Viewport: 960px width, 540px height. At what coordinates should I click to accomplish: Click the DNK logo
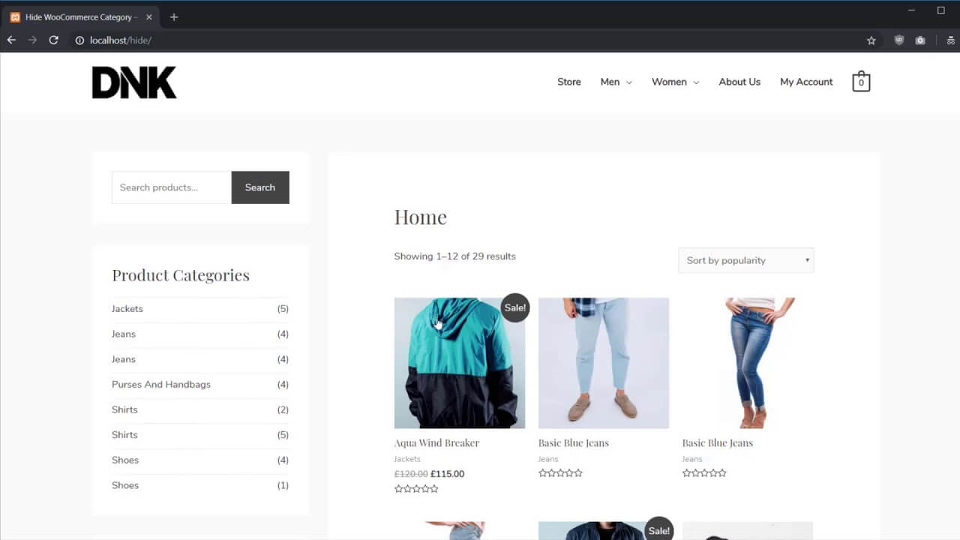pos(133,81)
